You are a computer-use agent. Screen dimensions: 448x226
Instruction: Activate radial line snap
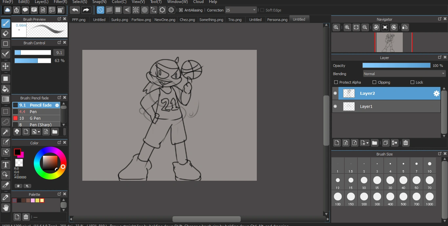(135, 10)
